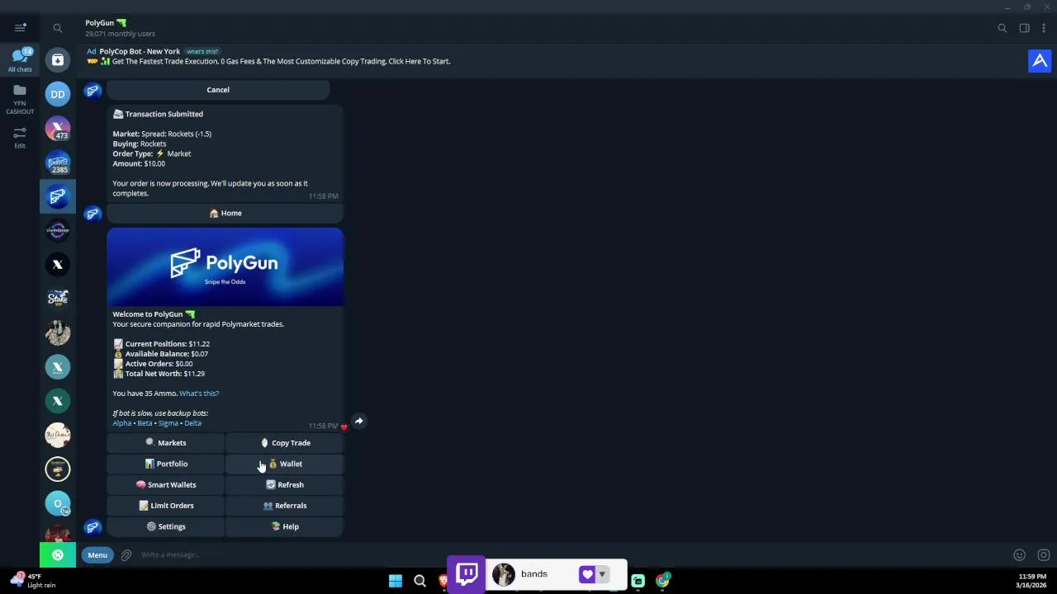Search within this PolyGun chat

[1002, 28]
